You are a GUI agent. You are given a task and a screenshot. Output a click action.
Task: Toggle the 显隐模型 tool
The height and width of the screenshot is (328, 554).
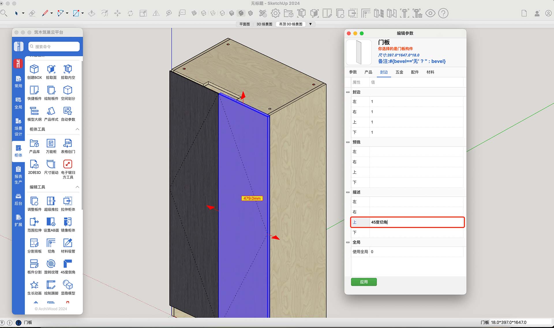pos(68,285)
